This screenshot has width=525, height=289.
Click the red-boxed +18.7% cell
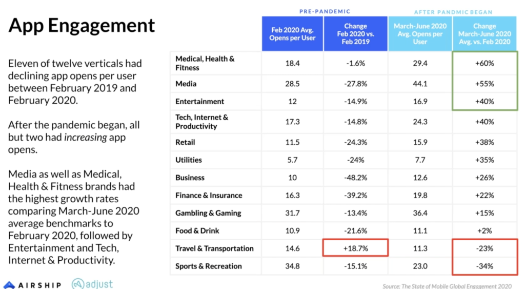(355, 248)
